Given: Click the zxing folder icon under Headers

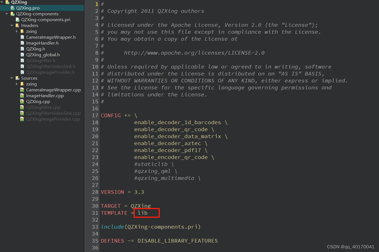Looking at the screenshot, I should (x=22, y=31).
